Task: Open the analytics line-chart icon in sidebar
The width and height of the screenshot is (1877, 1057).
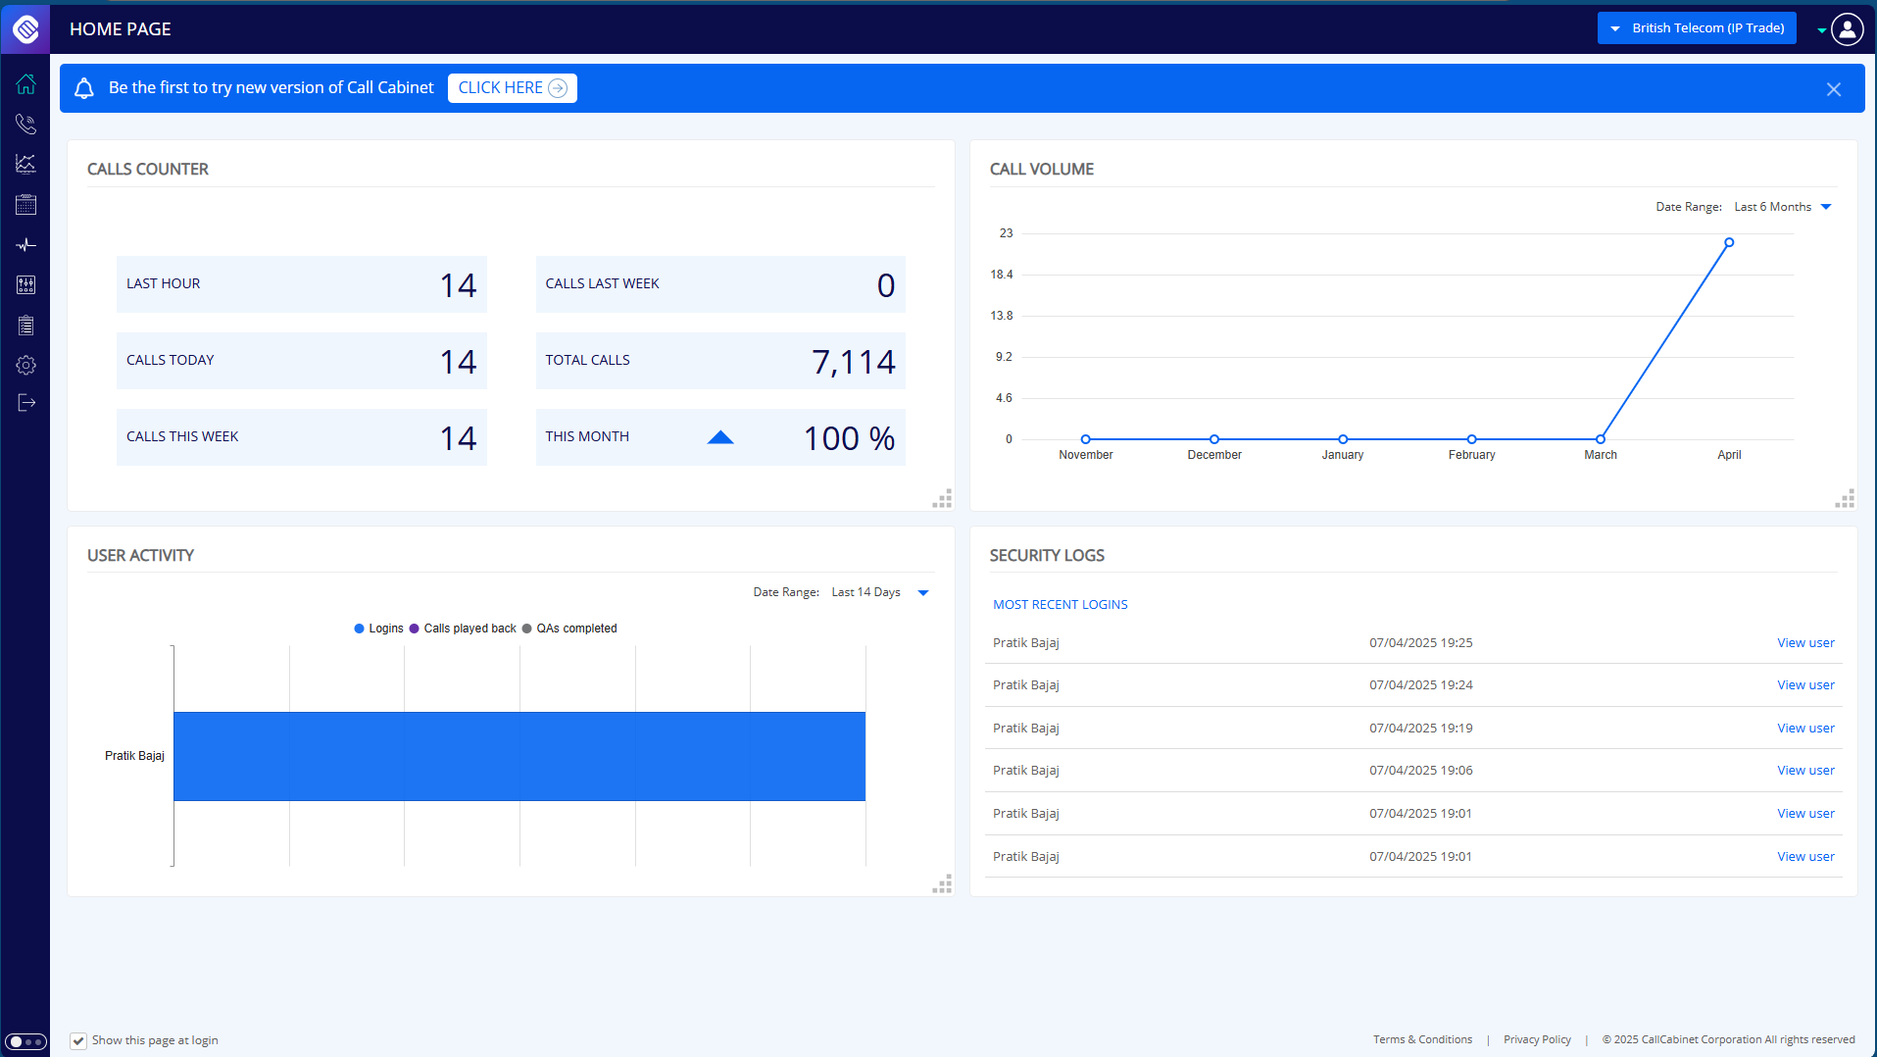Action: pyautogui.click(x=25, y=164)
